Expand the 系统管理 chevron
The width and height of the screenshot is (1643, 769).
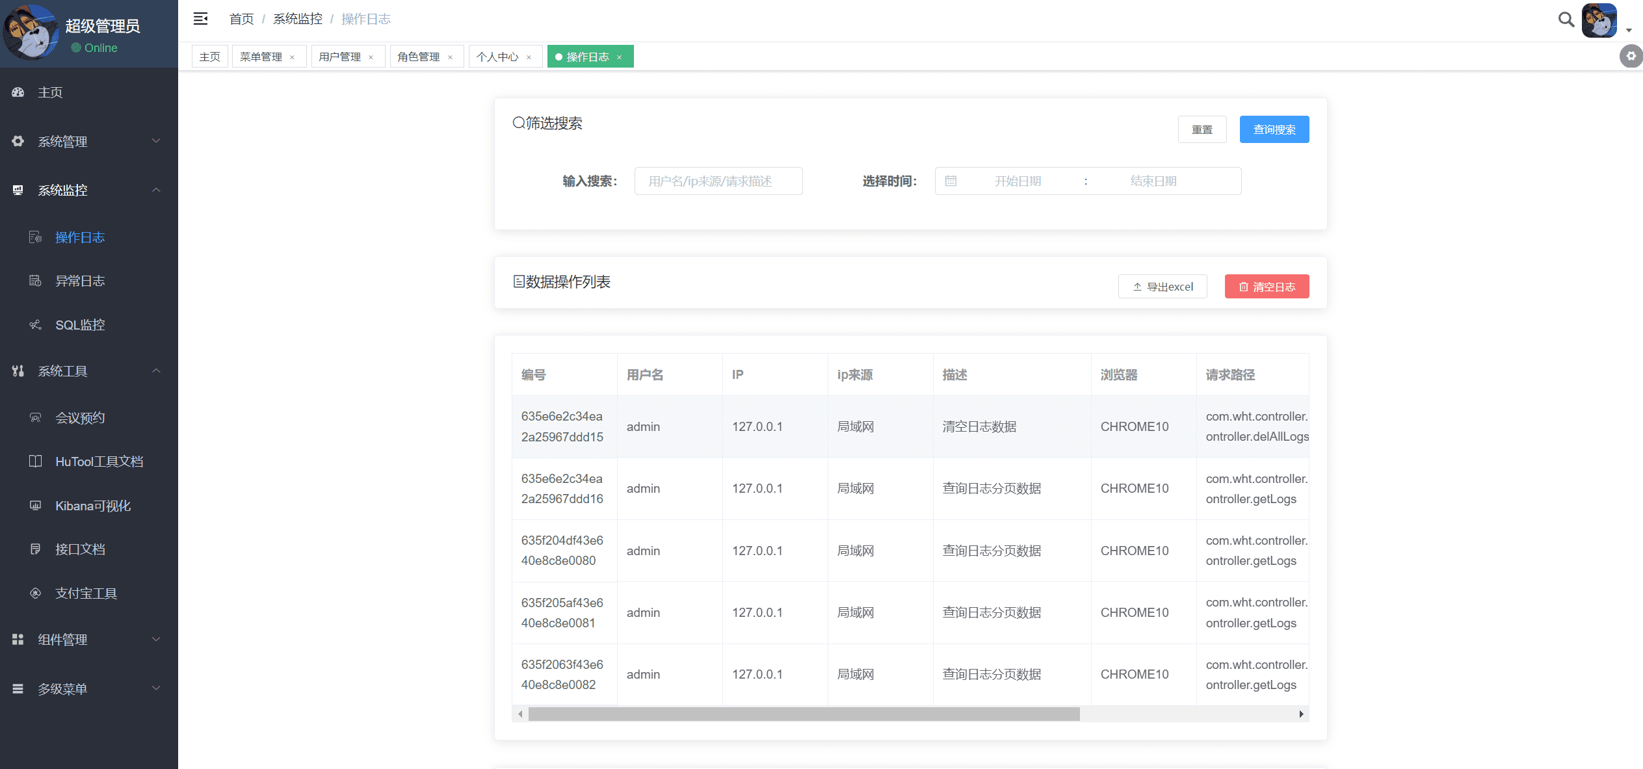pos(156,140)
